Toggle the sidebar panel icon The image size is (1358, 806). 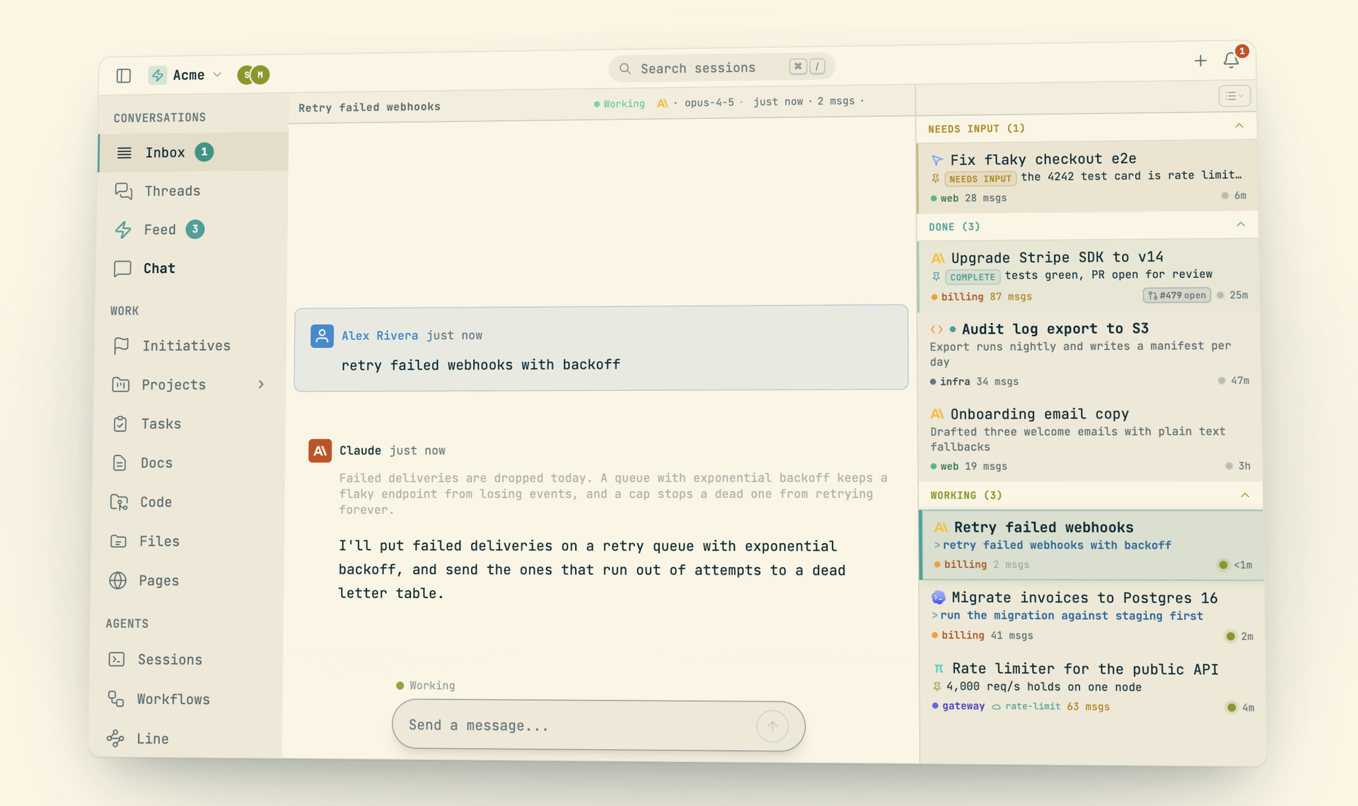point(124,76)
